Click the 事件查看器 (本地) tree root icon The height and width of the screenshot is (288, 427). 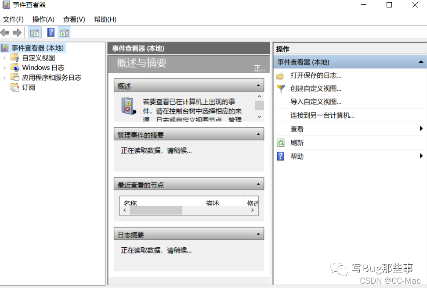pyautogui.click(x=5, y=48)
